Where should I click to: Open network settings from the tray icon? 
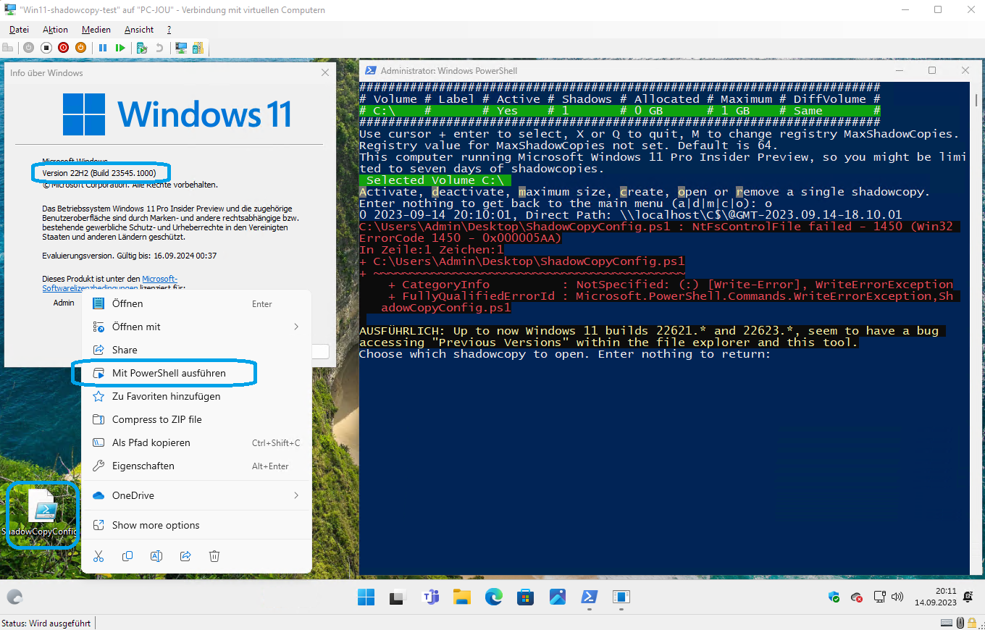tap(880, 597)
